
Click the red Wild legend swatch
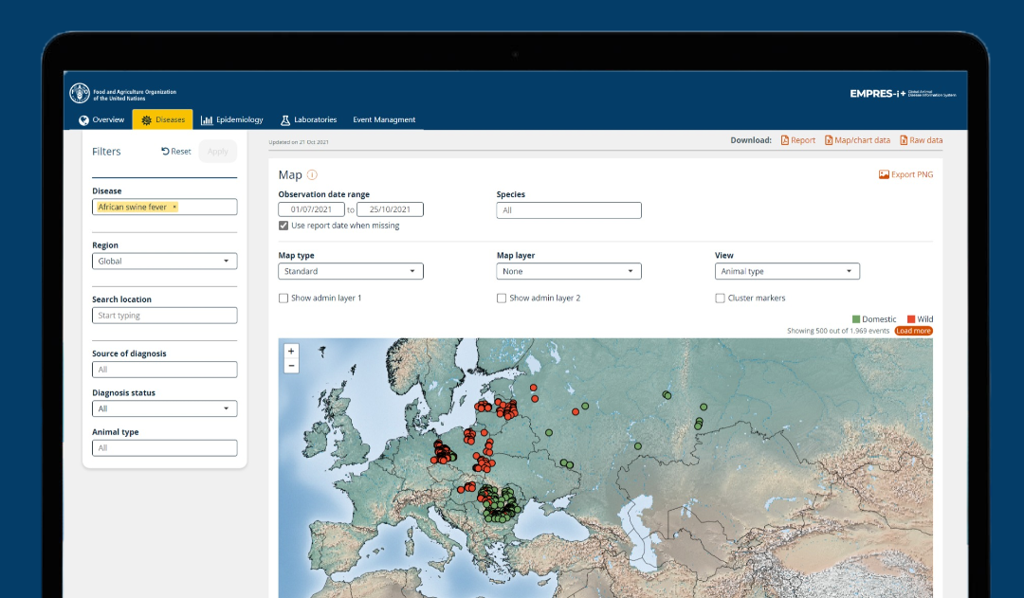[x=911, y=319]
